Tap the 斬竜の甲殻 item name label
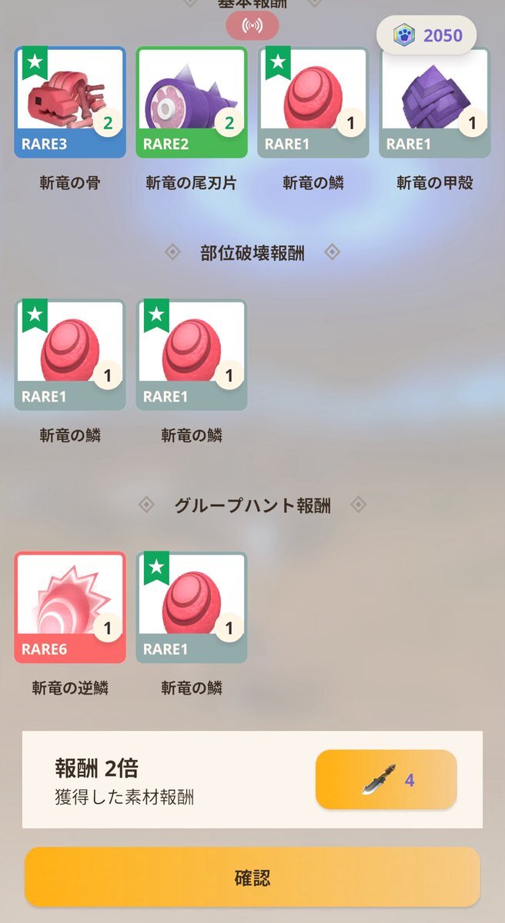Viewport: 505px width, 923px height. [435, 183]
